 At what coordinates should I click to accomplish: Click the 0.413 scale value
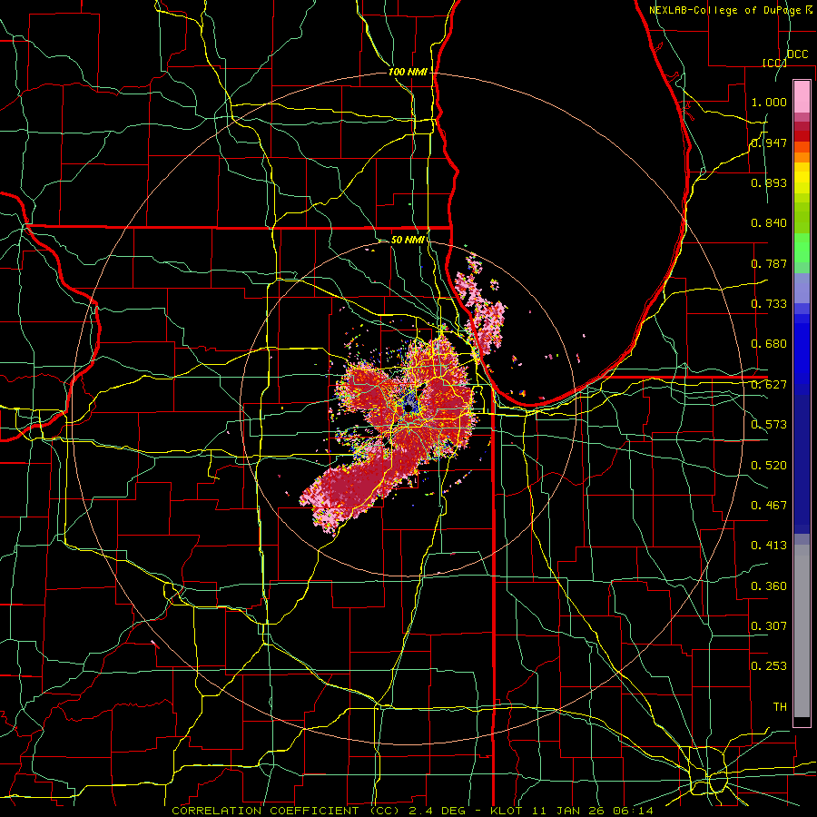(769, 546)
